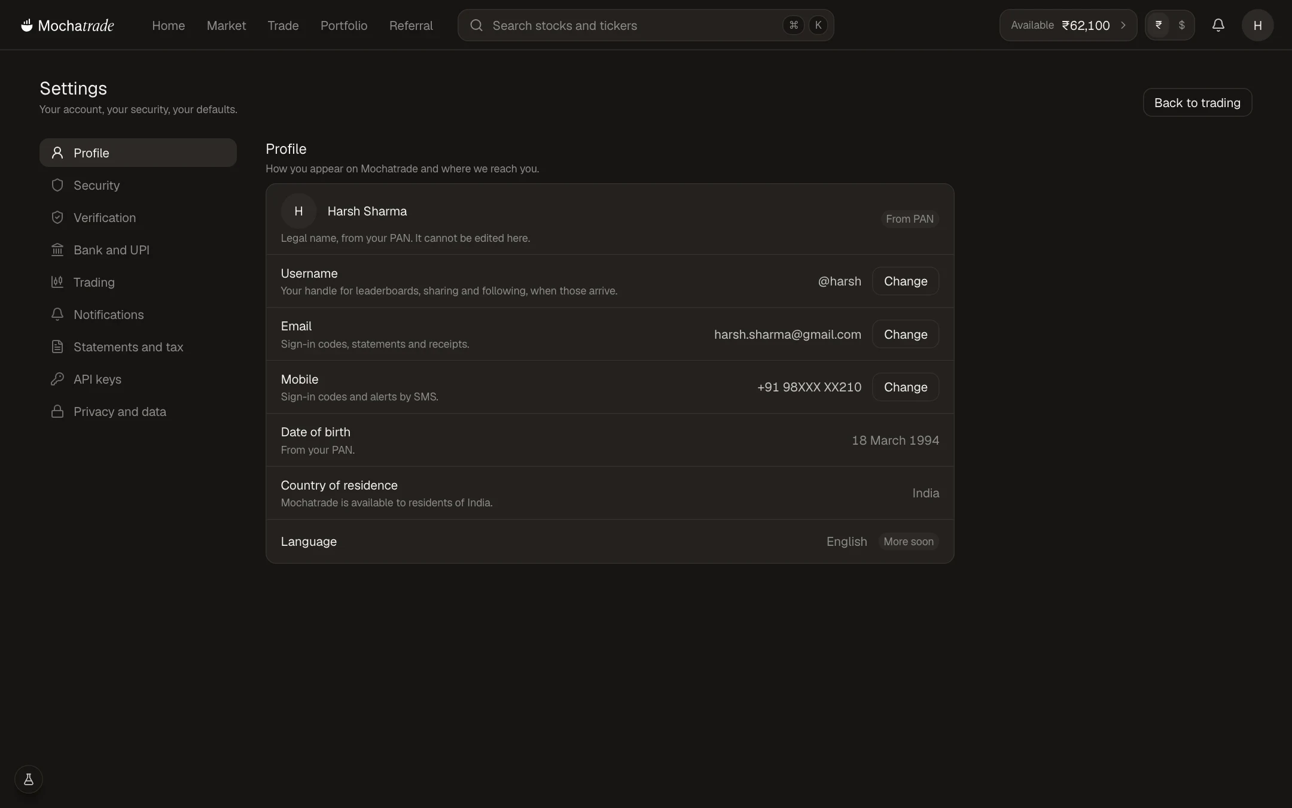Click the ₹62,100 available amount

point(1086,25)
